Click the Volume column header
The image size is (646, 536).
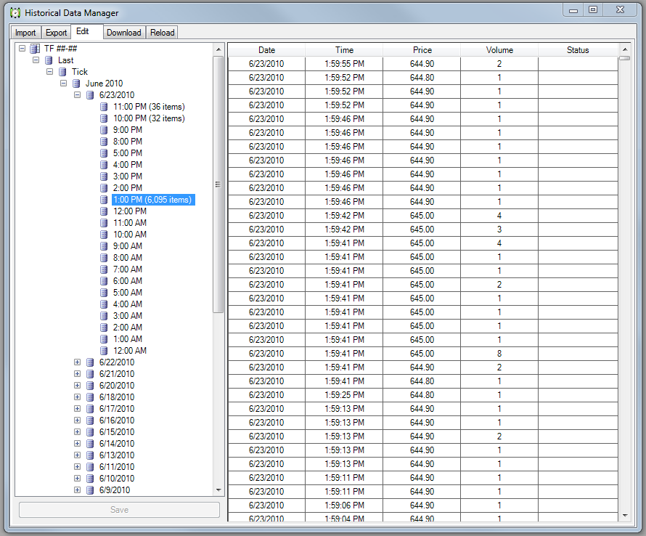(499, 50)
